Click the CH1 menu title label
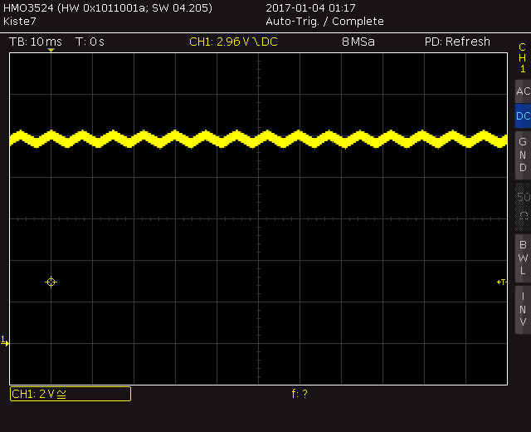 point(522,57)
